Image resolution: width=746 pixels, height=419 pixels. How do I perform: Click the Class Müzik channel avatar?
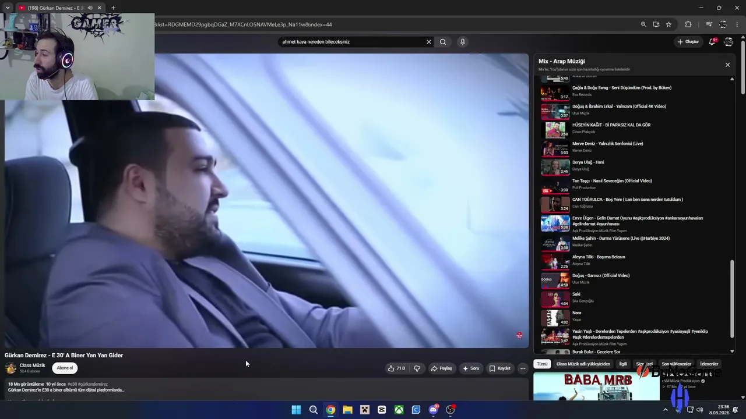click(10, 368)
